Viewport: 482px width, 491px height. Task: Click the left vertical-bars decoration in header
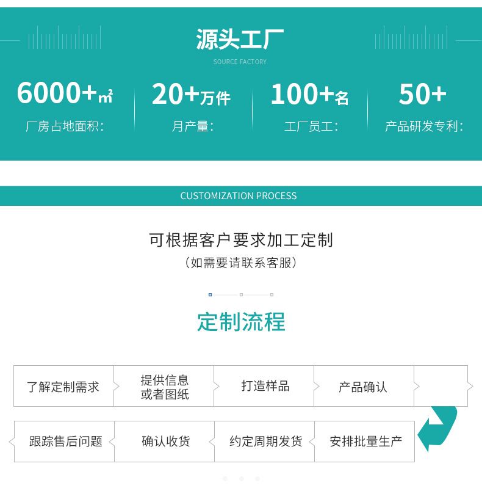[x=64, y=38]
